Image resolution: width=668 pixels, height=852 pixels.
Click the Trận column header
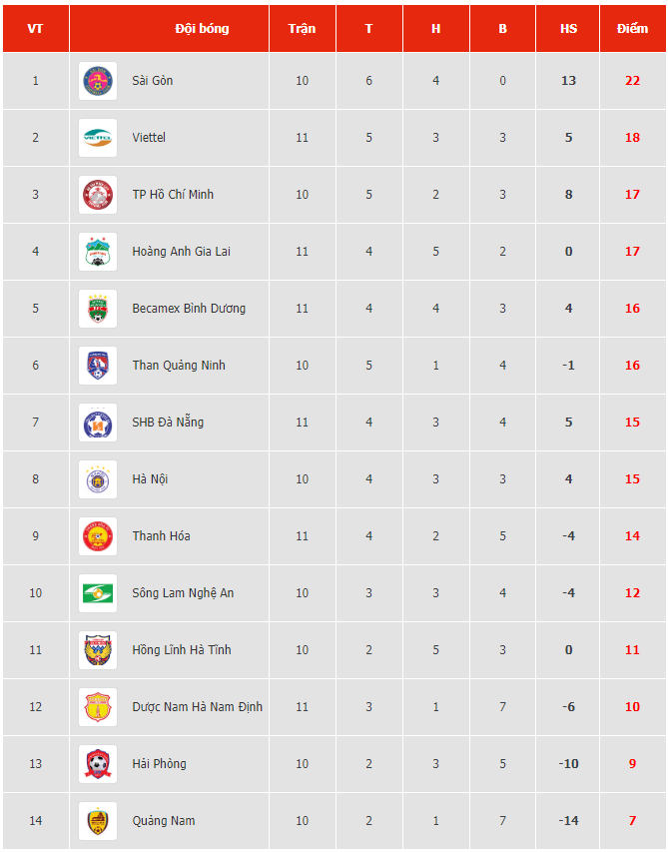pyautogui.click(x=302, y=29)
